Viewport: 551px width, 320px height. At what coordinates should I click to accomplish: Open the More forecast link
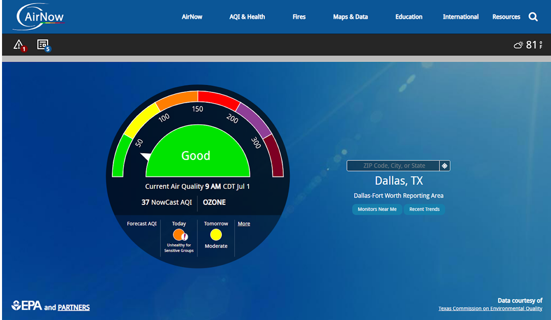(x=244, y=223)
